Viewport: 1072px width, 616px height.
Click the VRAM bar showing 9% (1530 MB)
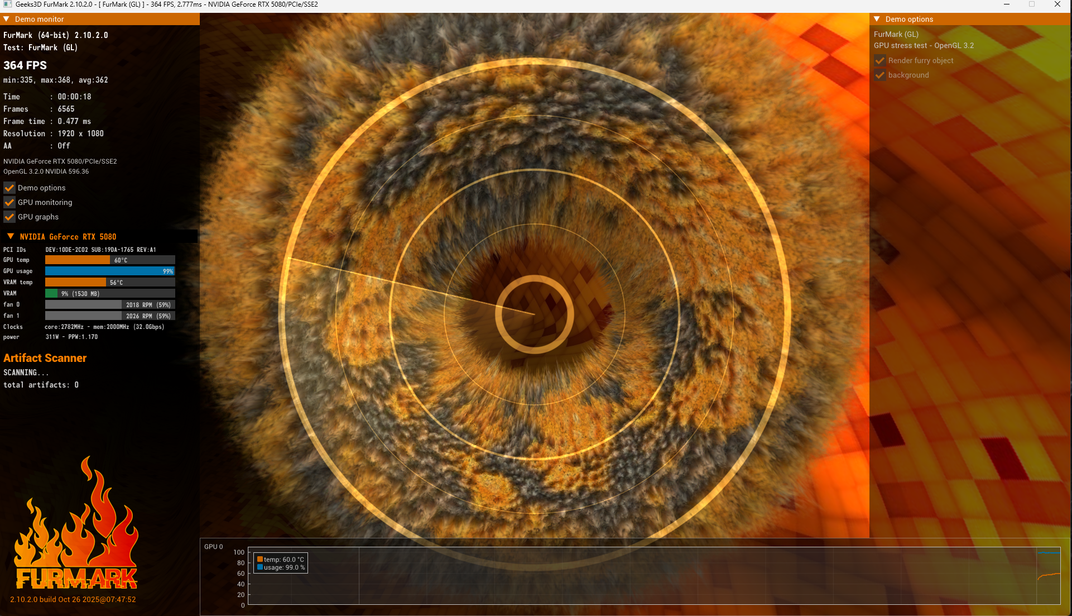110,293
